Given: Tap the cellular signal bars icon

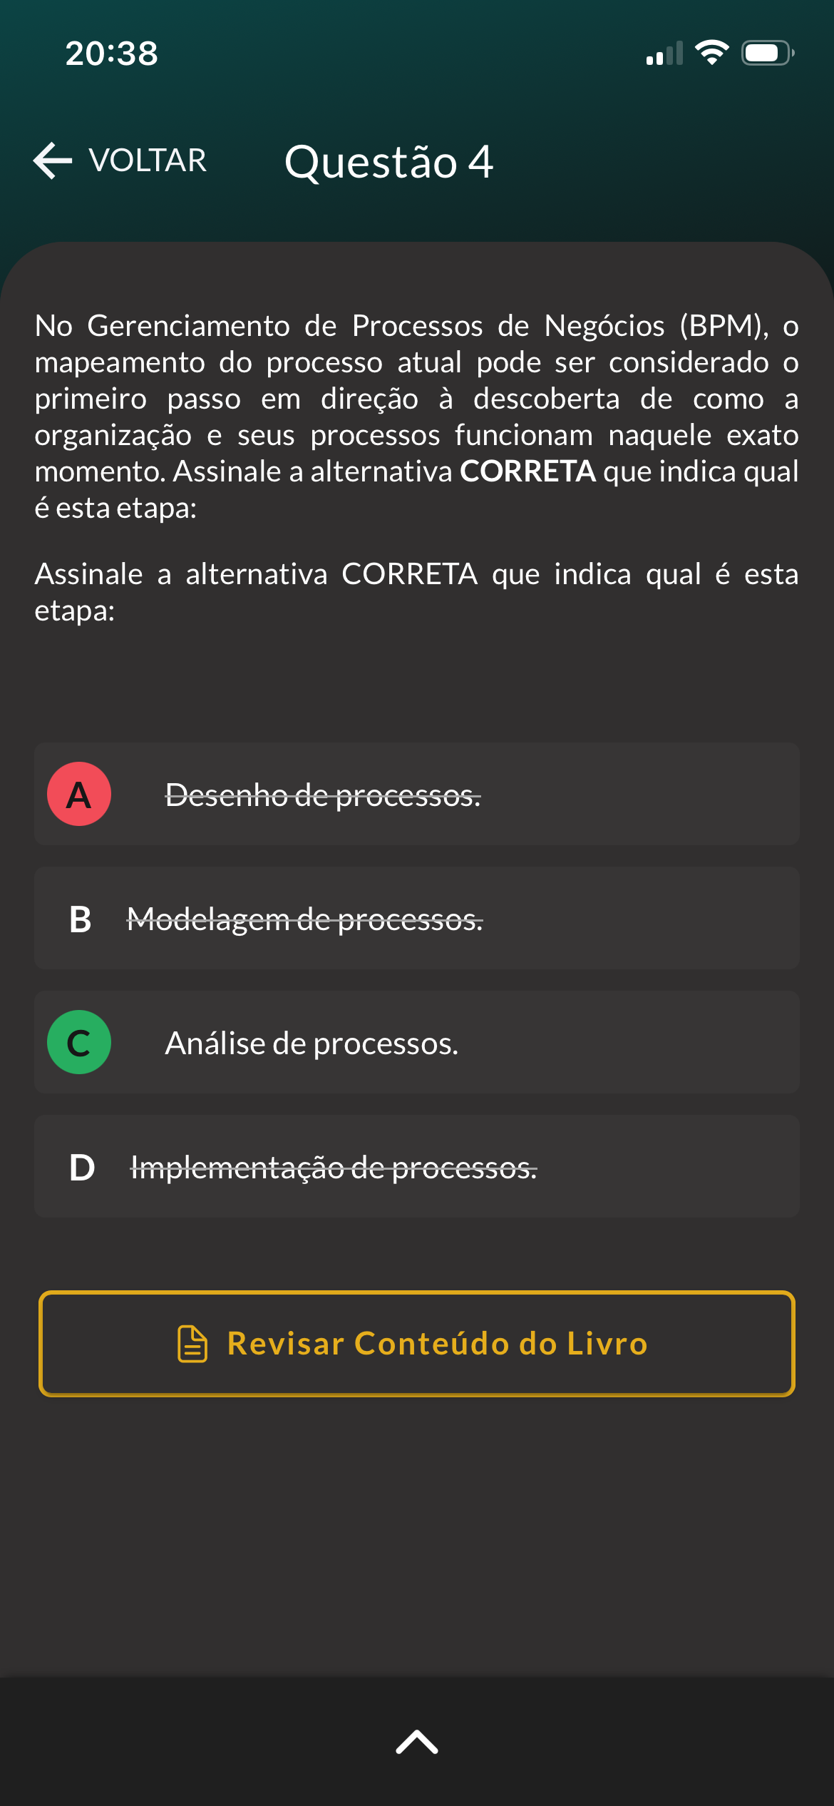Looking at the screenshot, I should click(x=664, y=53).
